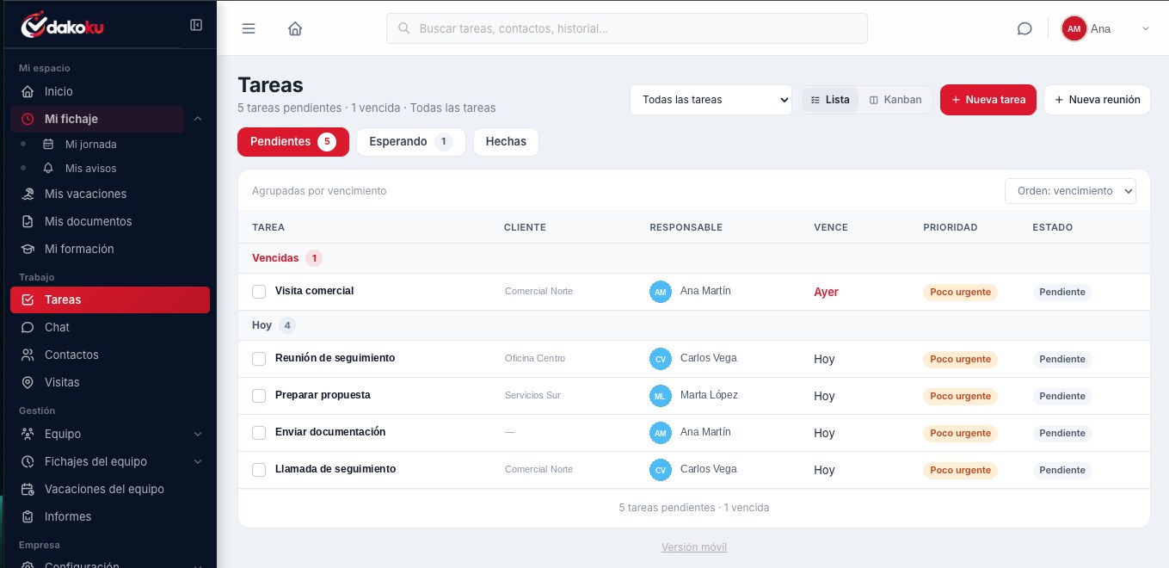
Task: Click the Equipo team icon
Action: tap(28, 434)
